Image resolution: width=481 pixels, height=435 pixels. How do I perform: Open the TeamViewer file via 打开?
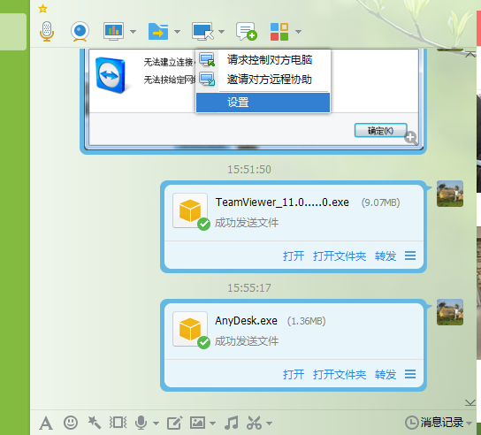pos(294,256)
